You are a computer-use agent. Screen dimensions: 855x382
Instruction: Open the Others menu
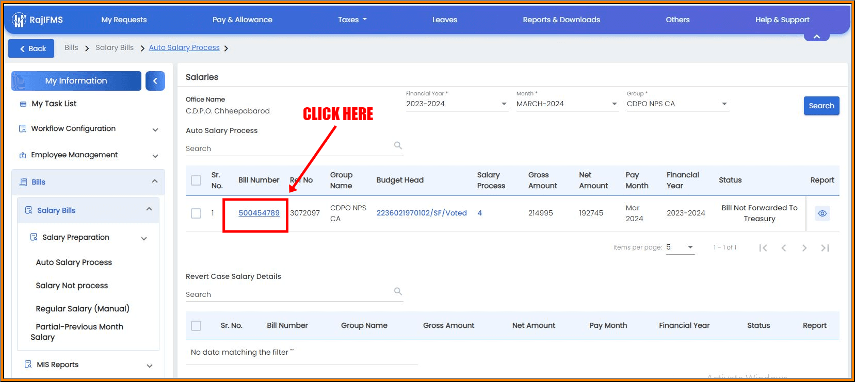[677, 20]
